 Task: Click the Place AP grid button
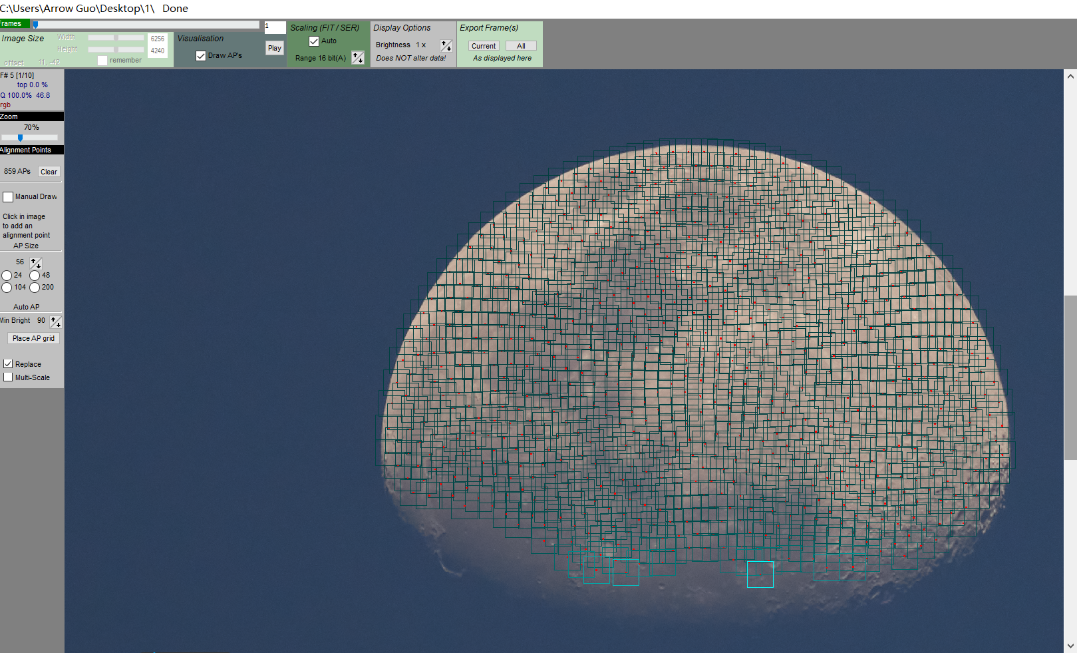(x=33, y=338)
